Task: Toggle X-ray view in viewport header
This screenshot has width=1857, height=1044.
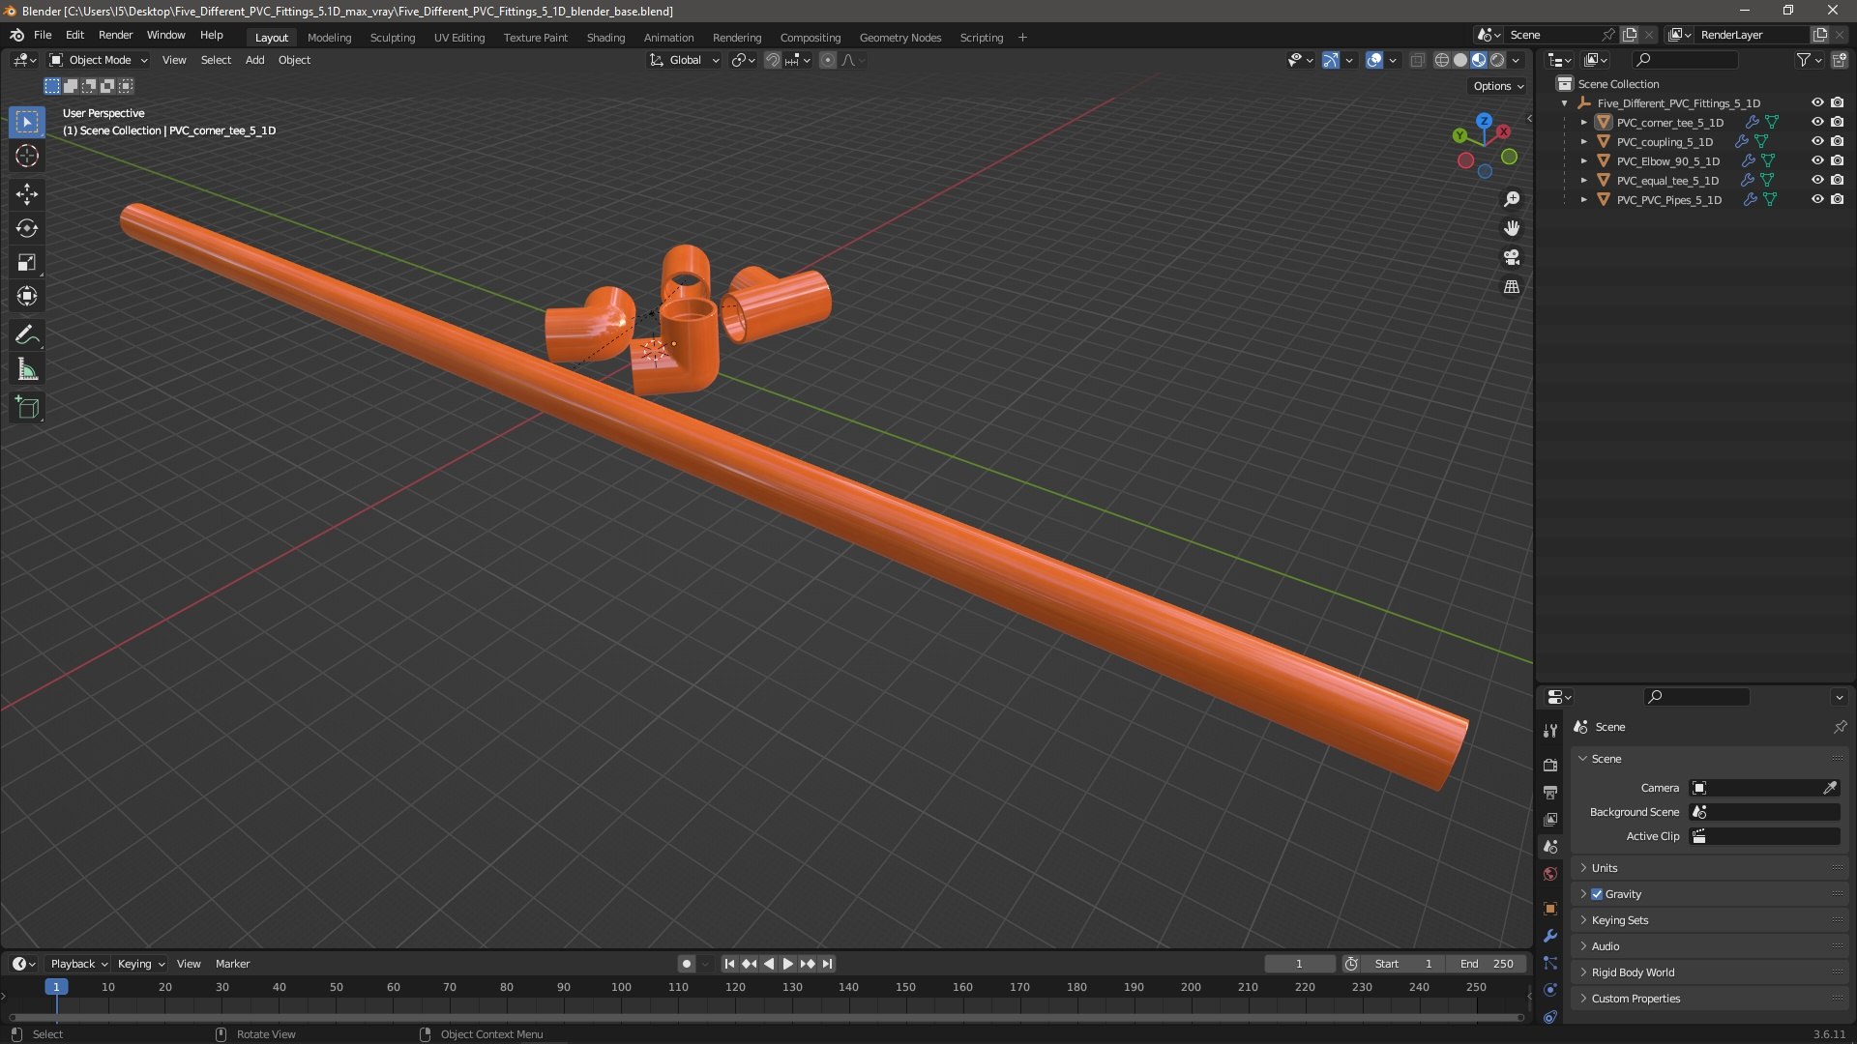Action: click(x=1417, y=60)
